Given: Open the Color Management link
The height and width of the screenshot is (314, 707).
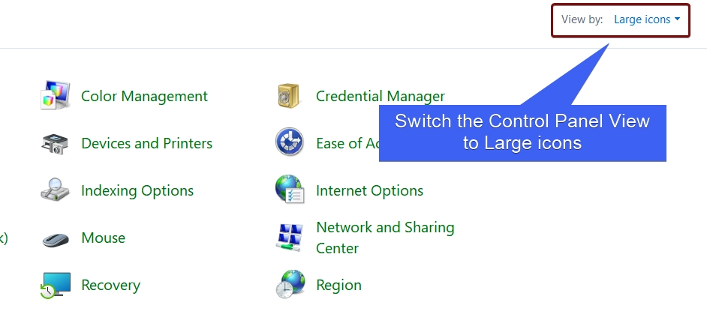Looking at the screenshot, I should coord(144,96).
